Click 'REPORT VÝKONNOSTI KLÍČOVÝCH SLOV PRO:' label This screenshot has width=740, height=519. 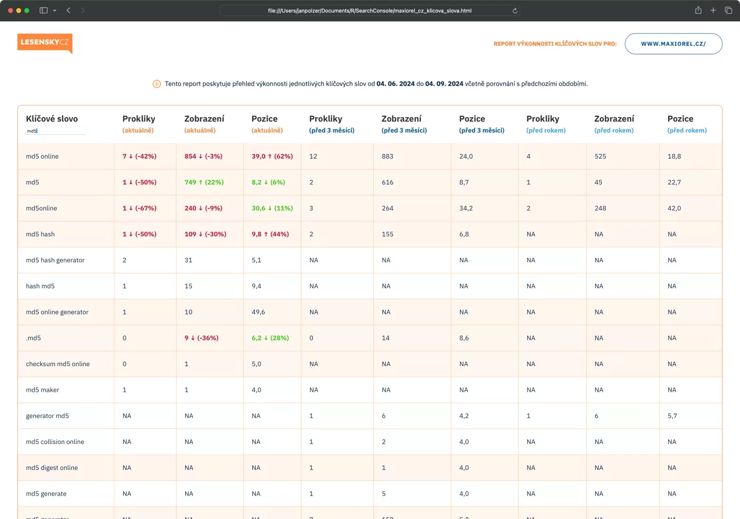(x=555, y=44)
